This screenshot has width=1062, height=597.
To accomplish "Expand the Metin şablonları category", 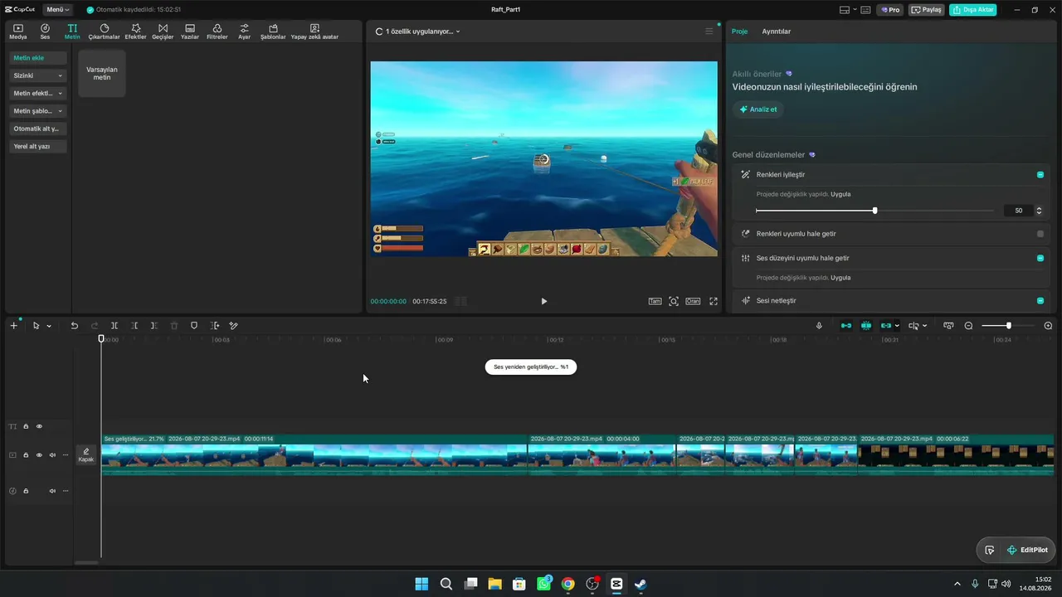I will click(x=38, y=111).
